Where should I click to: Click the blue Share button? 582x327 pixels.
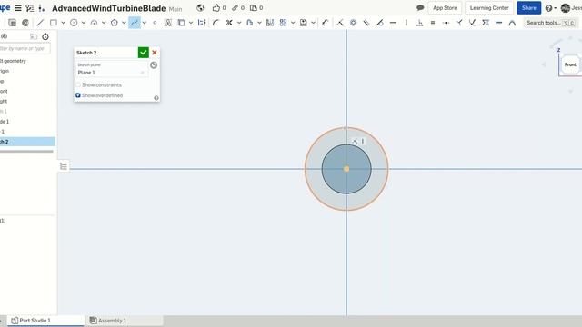[x=528, y=8]
